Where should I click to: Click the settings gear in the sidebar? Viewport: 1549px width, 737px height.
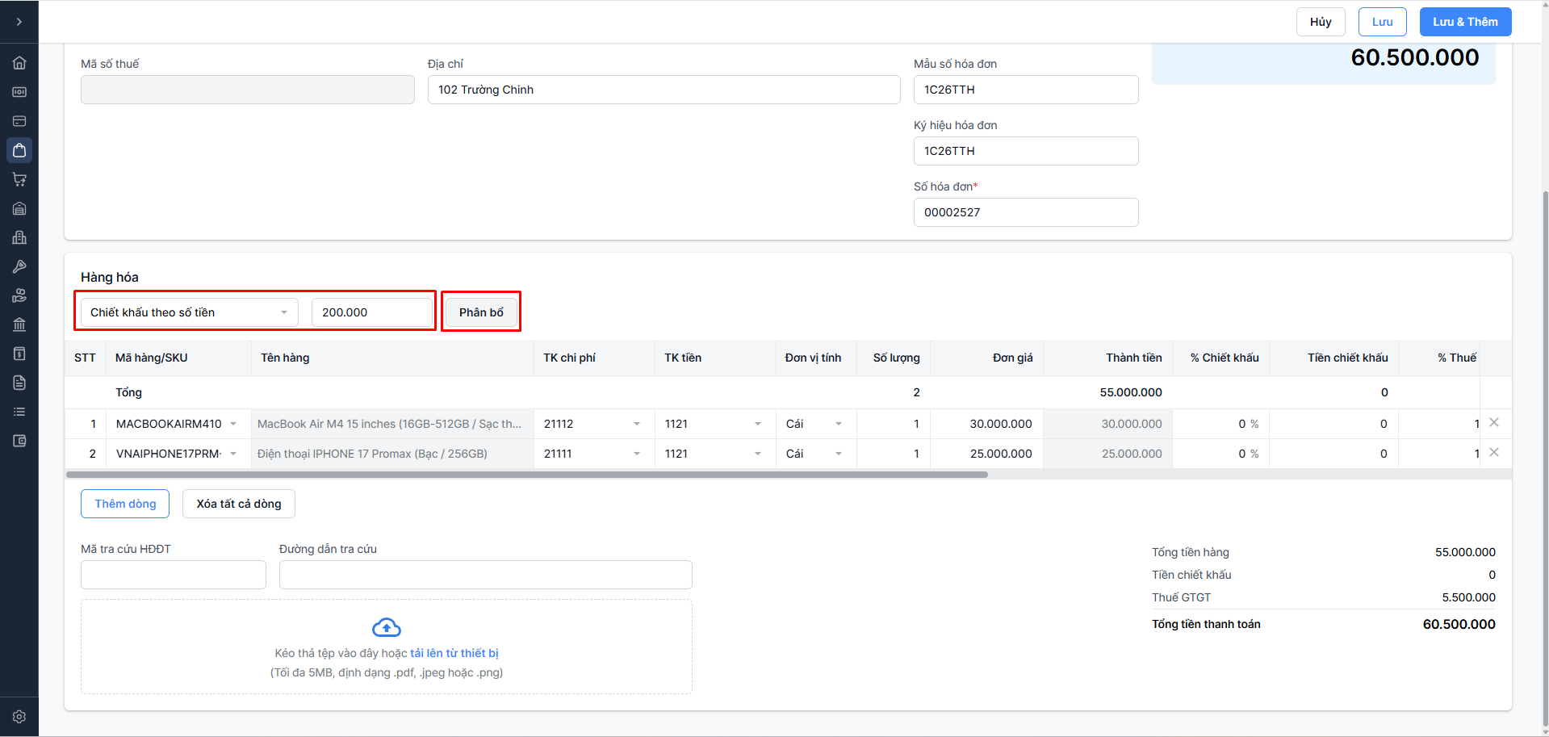click(19, 717)
